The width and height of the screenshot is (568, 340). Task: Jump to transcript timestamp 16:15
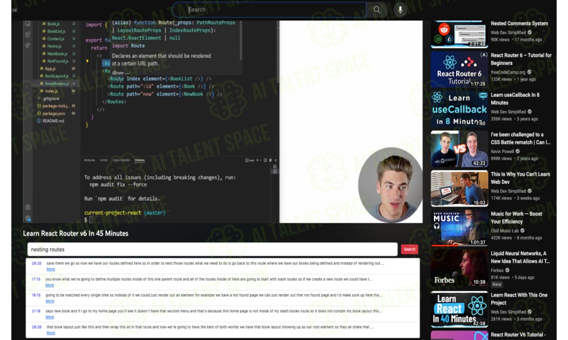(36, 295)
